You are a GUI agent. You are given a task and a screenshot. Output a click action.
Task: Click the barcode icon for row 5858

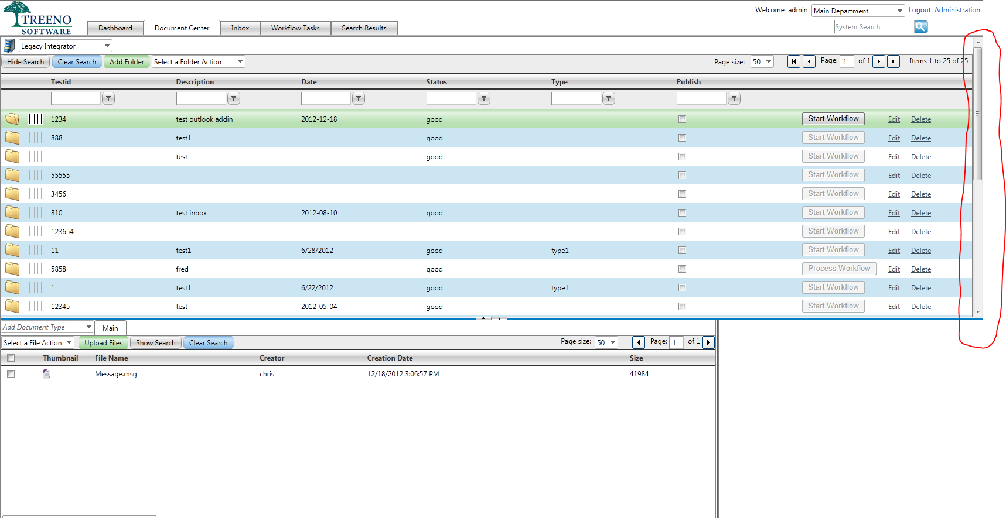(35, 269)
